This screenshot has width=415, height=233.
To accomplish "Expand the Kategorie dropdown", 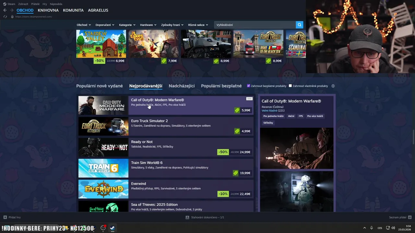I will (127, 25).
